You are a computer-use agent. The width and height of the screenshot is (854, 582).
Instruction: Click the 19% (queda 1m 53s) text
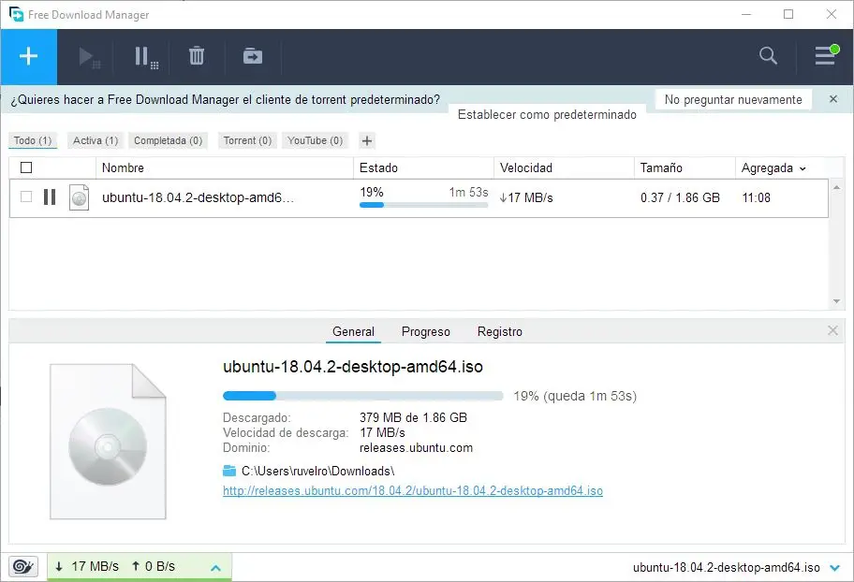click(575, 396)
